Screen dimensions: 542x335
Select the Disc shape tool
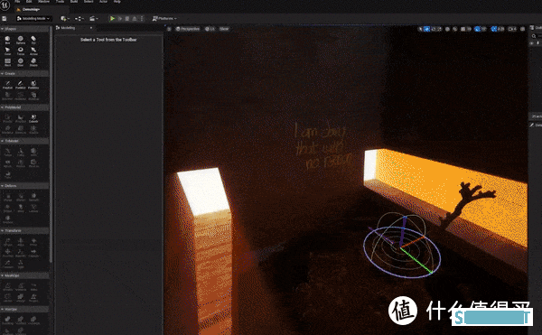pos(21,62)
